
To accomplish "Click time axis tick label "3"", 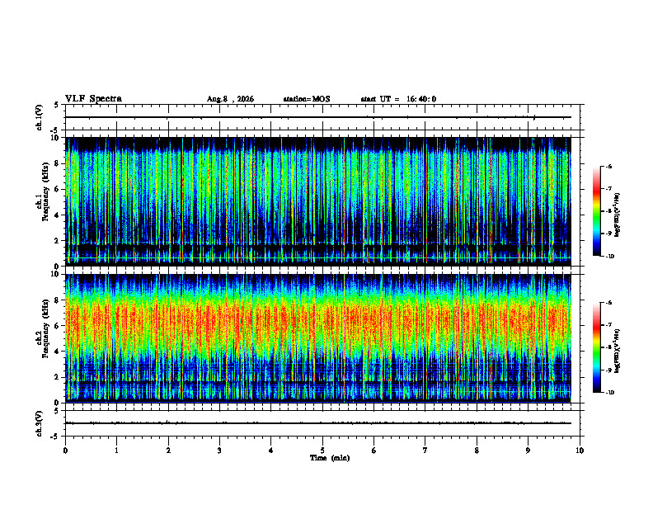I will [x=219, y=451].
